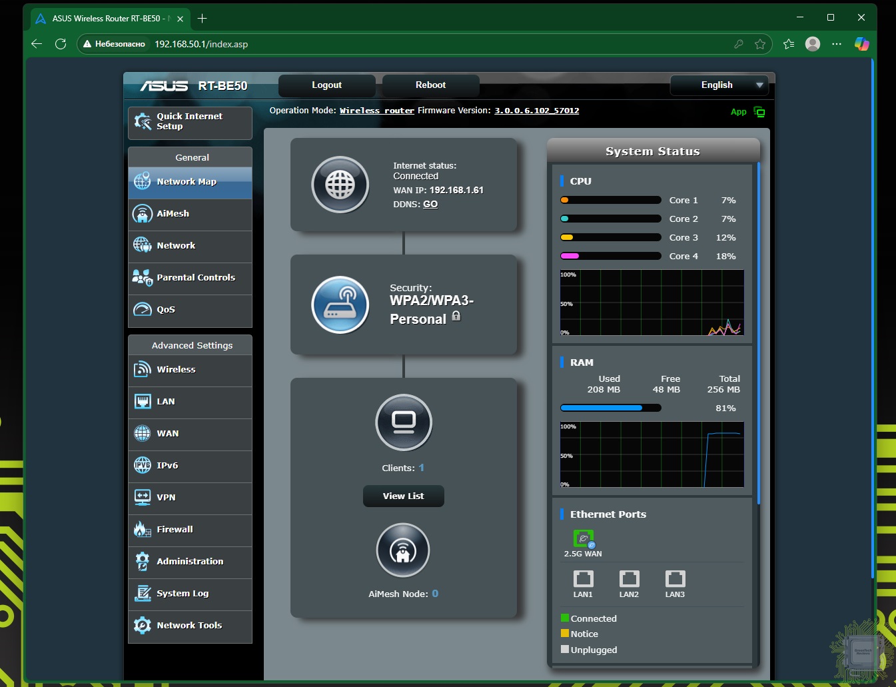
Task: Click the Core 4 usage bar
Action: click(611, 256)
